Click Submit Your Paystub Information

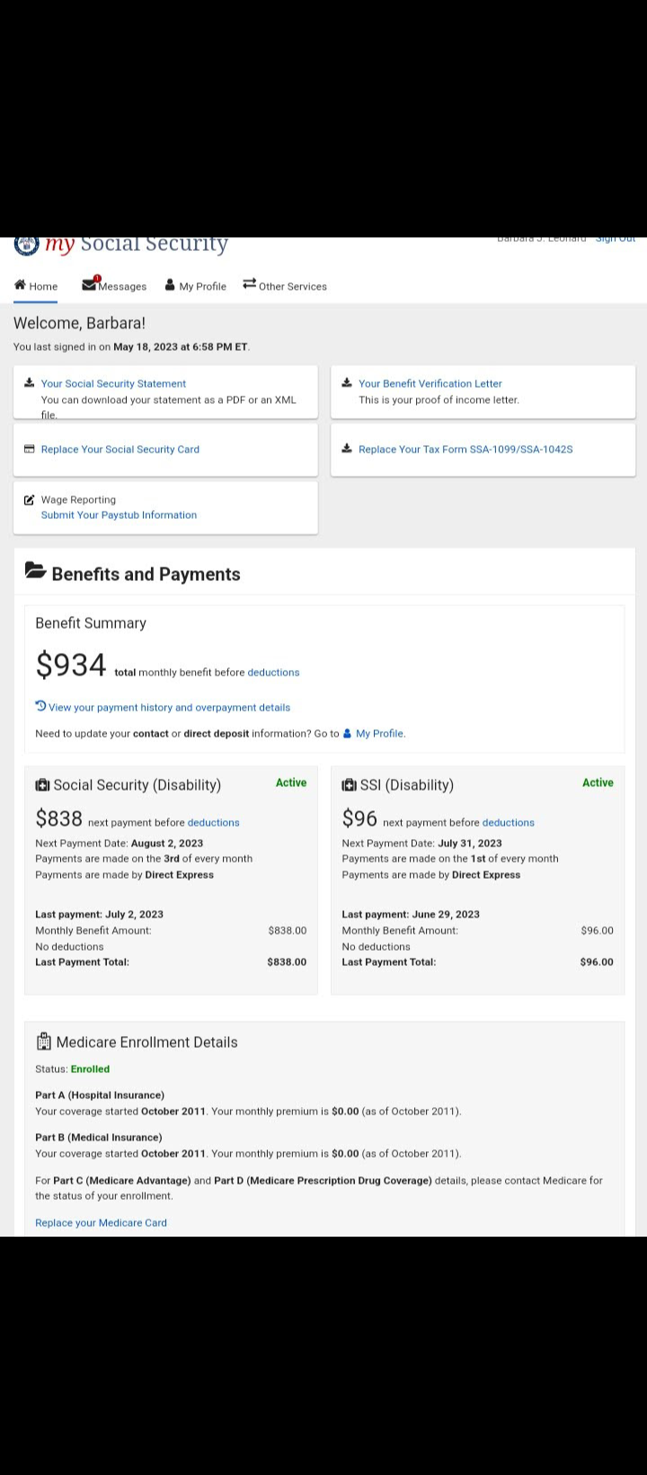point(119,514)
